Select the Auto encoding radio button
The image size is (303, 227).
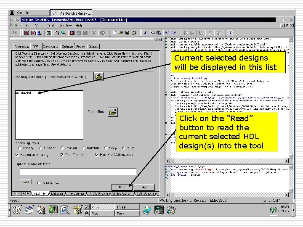124,148
